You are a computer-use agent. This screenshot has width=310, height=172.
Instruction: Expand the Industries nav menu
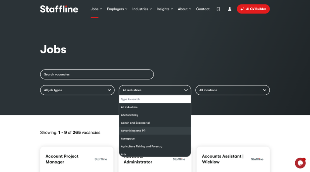(142, 9)
